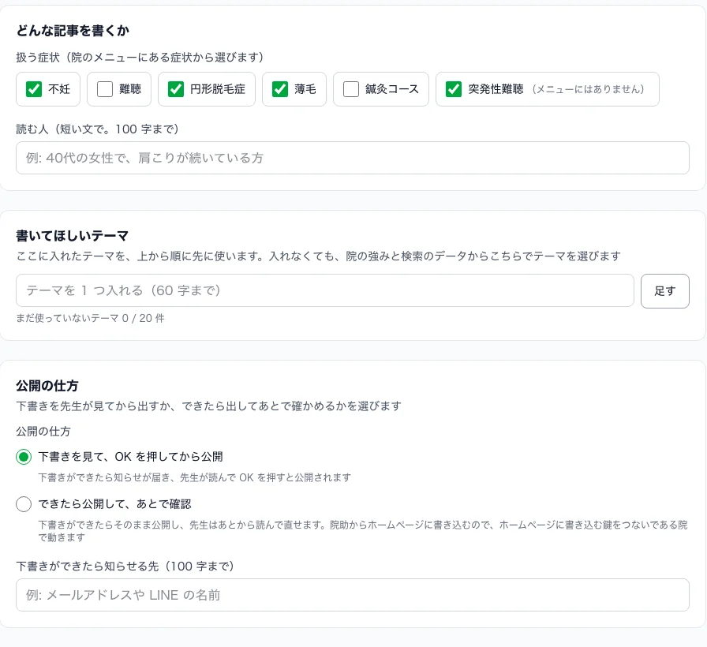Click the description 下書きができたらそのまま公開し
This screenshot has height=647, width=707.
tap(363, 531)
